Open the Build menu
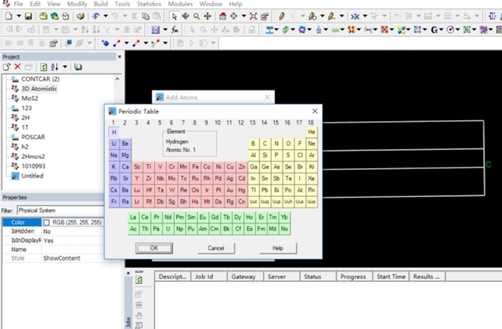The image size is (502, 329). pos(101,4)
